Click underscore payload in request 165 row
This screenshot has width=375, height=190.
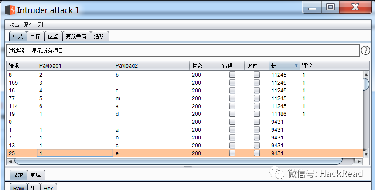coord(117,84)
